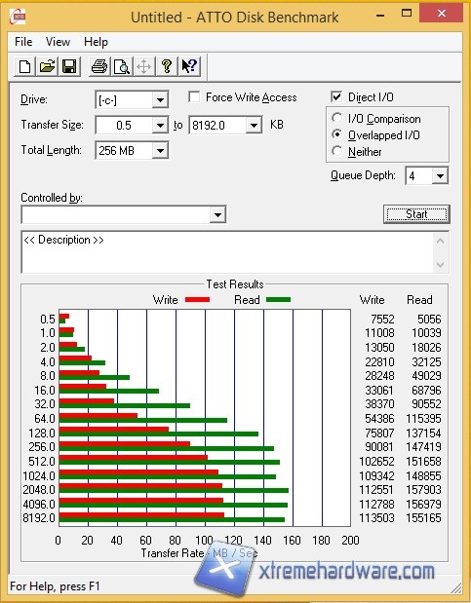Screen dimensions: 471x603
Task: Click the ATTO application icon in title bar
Action: [18, 17]
